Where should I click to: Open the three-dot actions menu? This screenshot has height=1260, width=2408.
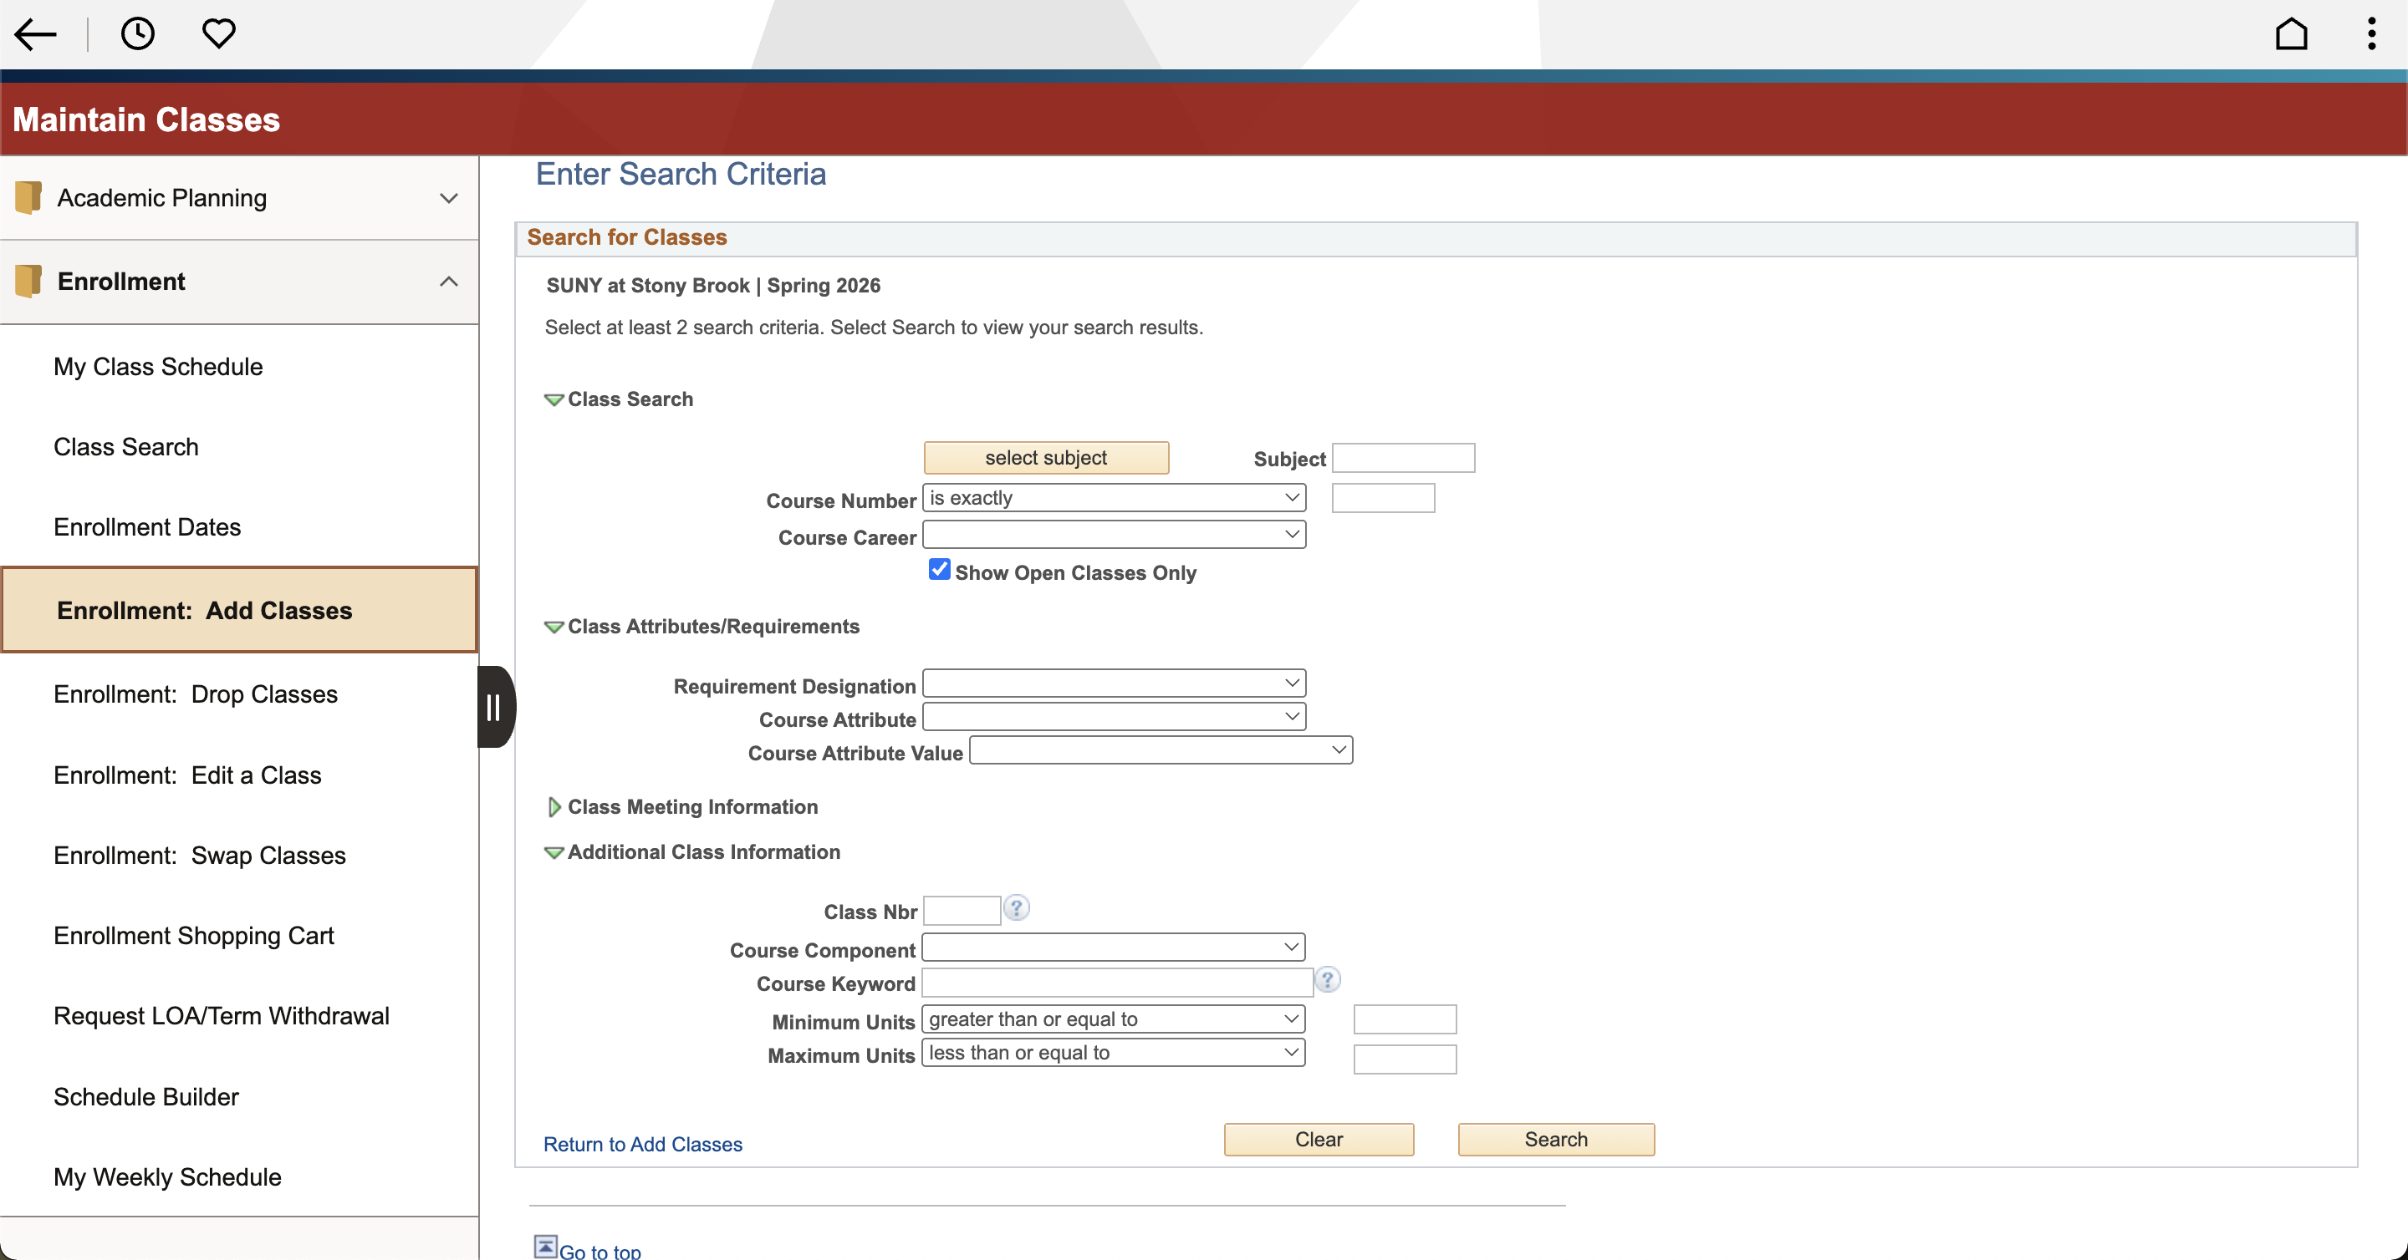click(x=2370, y=33)
